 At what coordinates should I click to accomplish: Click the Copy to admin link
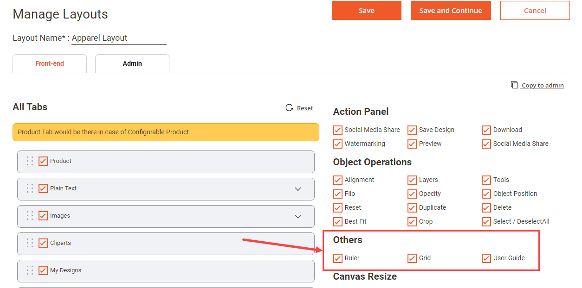click(x=542, y=85)
